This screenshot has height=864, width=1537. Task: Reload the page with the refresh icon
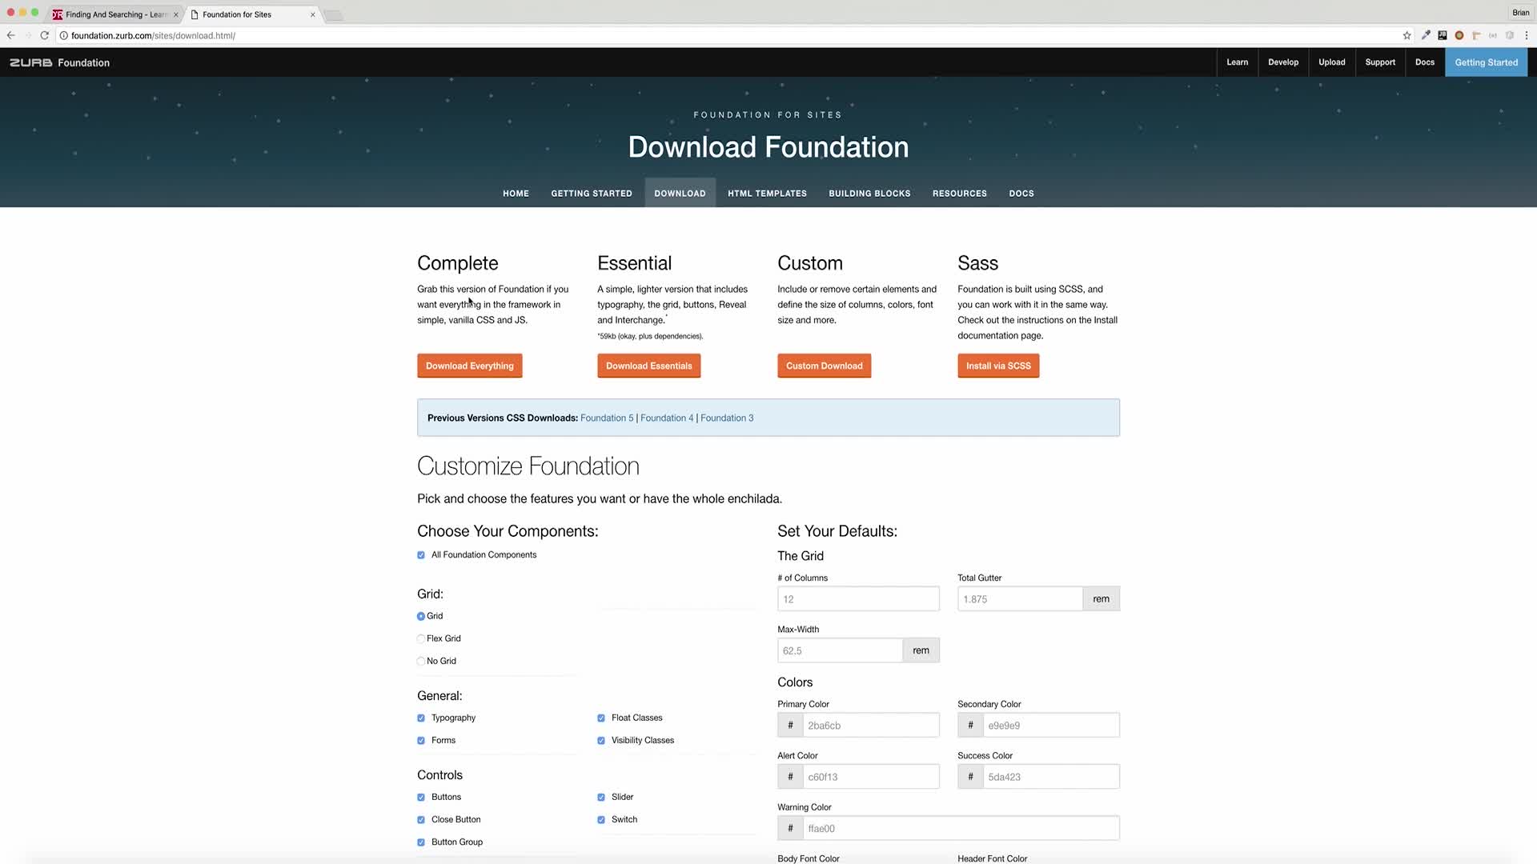(45, 35)
